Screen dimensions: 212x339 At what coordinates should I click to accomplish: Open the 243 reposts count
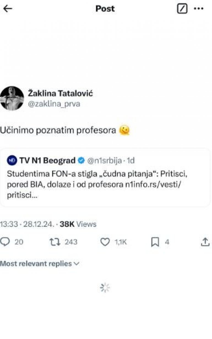click(71, 242)
